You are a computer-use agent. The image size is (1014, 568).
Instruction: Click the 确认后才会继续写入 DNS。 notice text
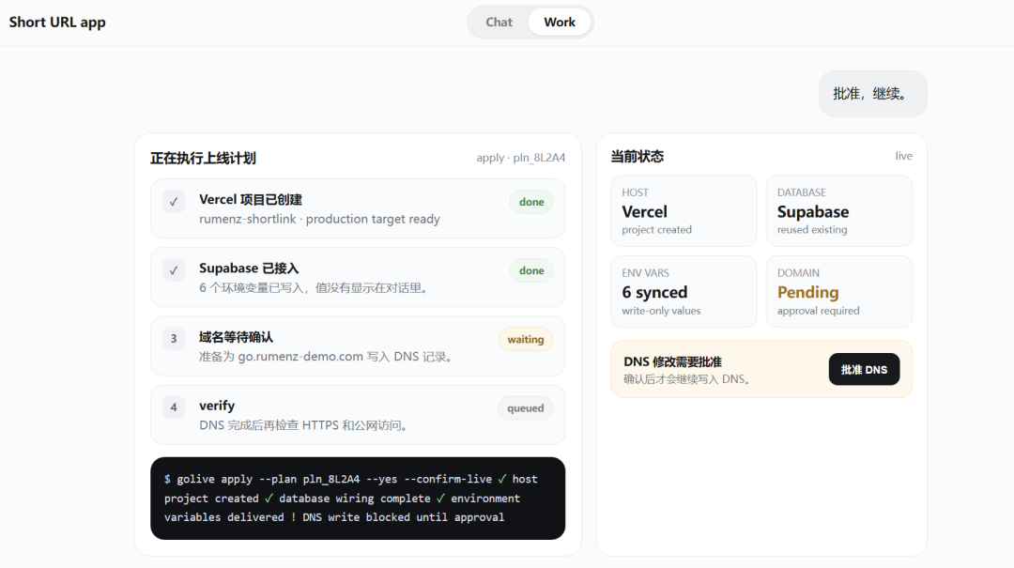click(x=688, y=379)
